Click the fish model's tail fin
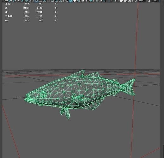This screenshot has height=158, width=164. pyautogui.click(x=129, y=87)
